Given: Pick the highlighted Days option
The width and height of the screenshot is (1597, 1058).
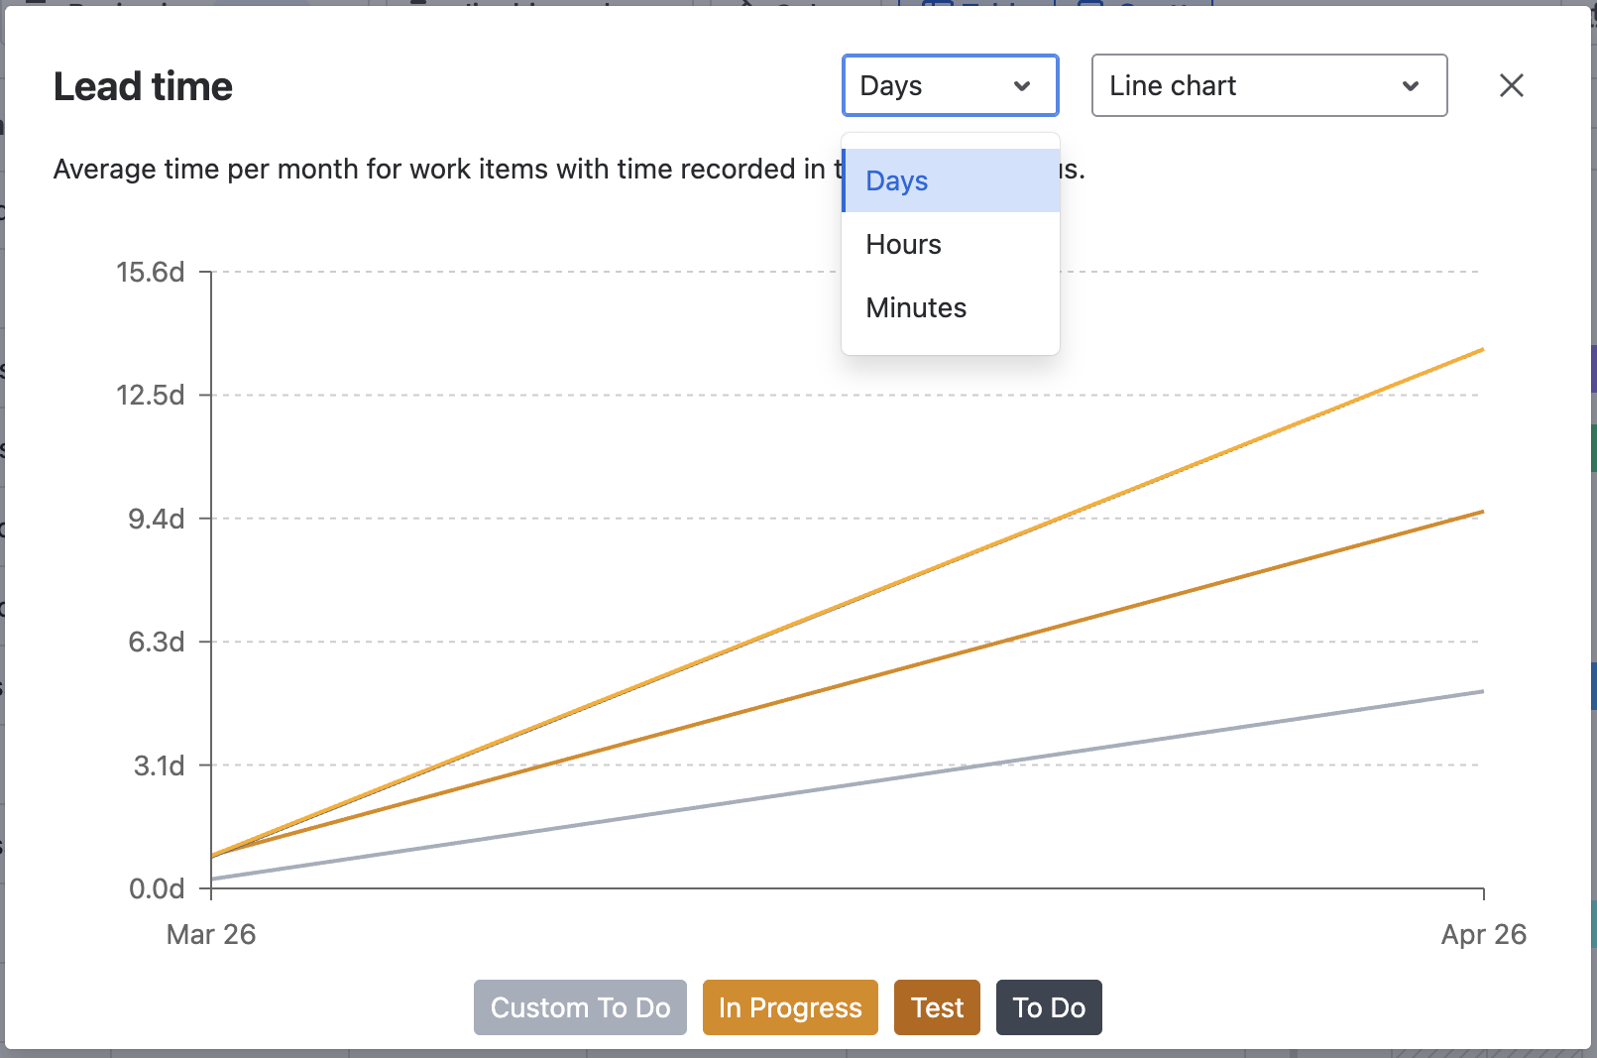Looking at the screenshot, I should point(897,180).
